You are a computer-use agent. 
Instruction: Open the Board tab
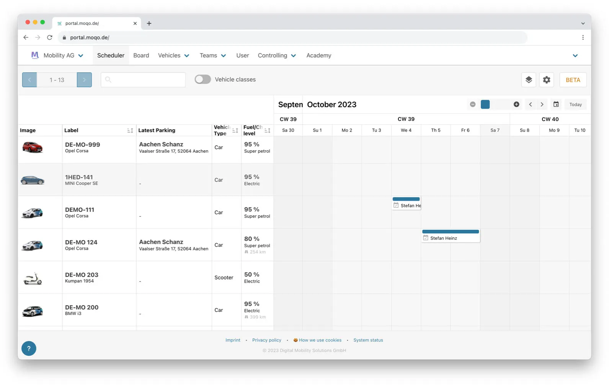click(141, 55)
